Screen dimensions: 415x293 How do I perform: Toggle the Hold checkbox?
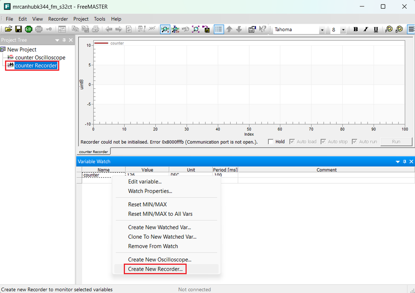click(x=270, y=142)
